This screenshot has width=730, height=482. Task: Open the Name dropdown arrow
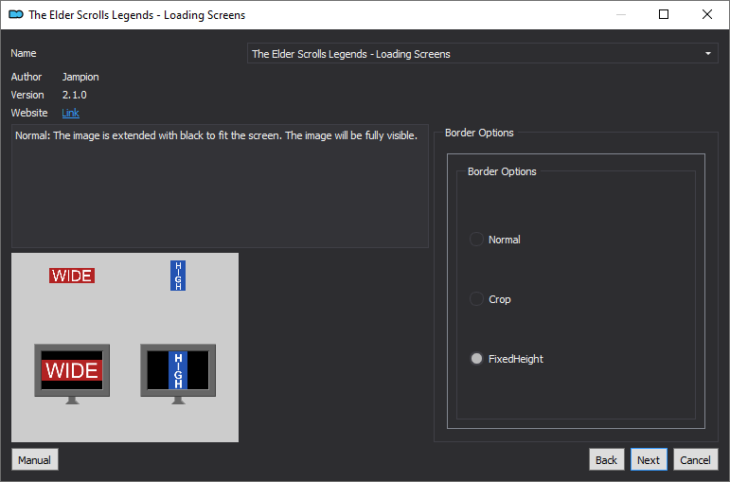[708, 54]
